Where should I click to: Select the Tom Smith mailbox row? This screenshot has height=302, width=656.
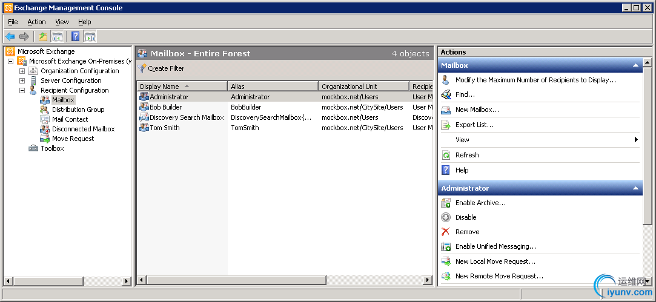click(x=285, y=128)
